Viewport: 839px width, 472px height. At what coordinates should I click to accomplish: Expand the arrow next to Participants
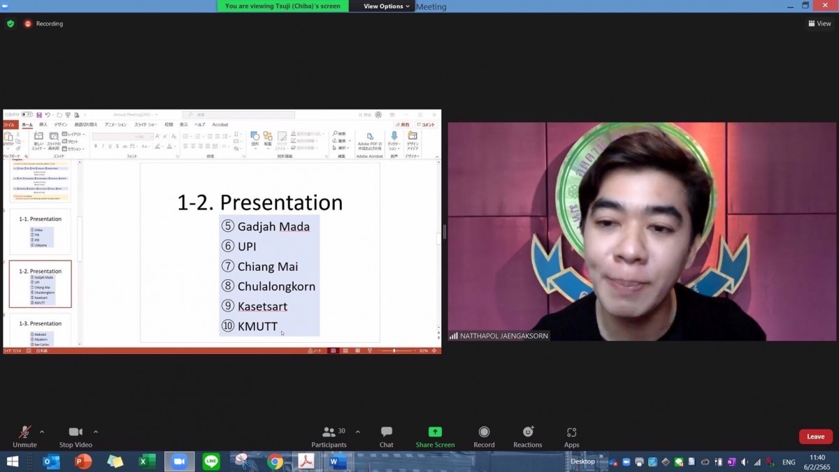tap(358, 432)
